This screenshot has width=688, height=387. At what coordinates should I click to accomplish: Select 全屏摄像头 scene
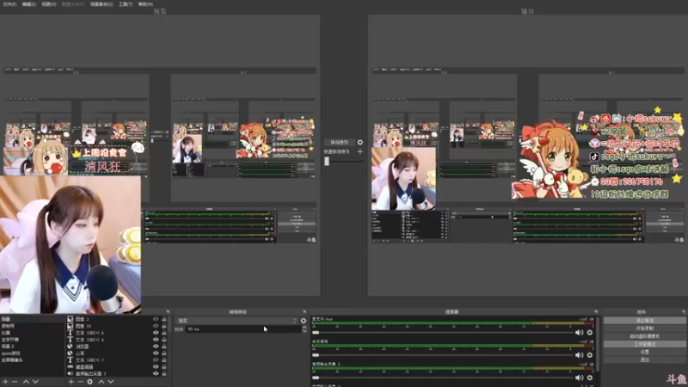click(33, 359)
